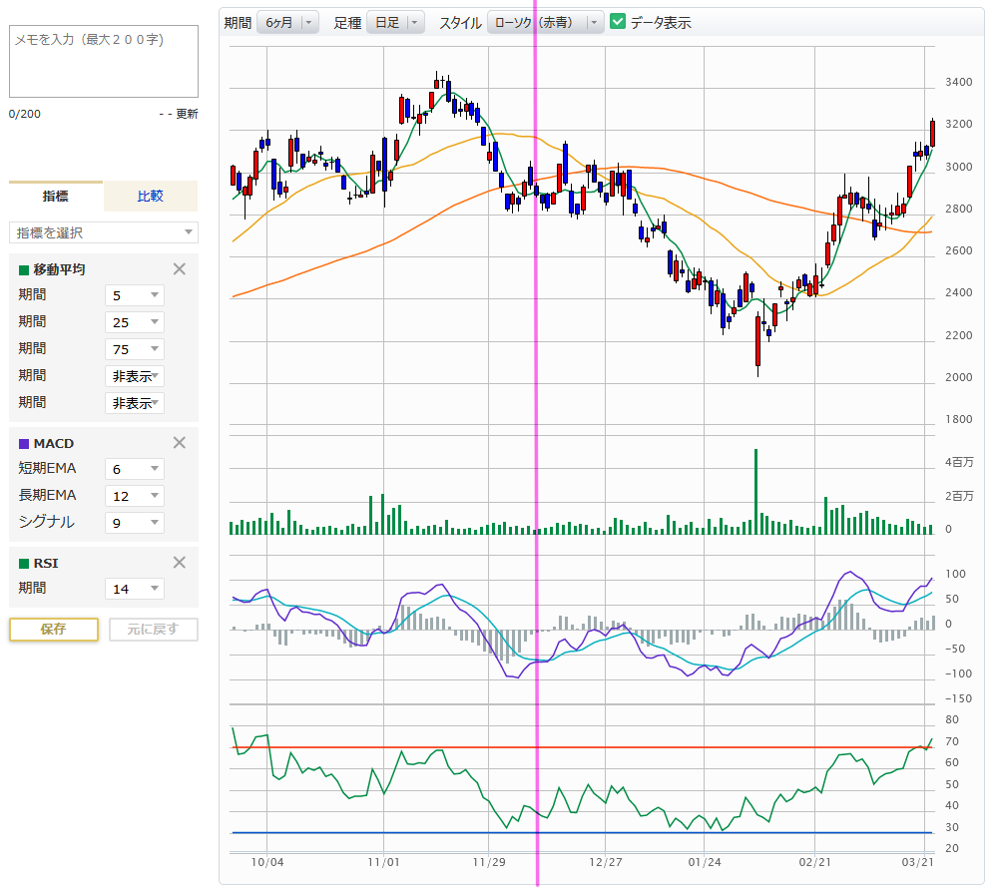Focus the memo input text area
Screen dimensions: 996x888
tap(104, 61)
